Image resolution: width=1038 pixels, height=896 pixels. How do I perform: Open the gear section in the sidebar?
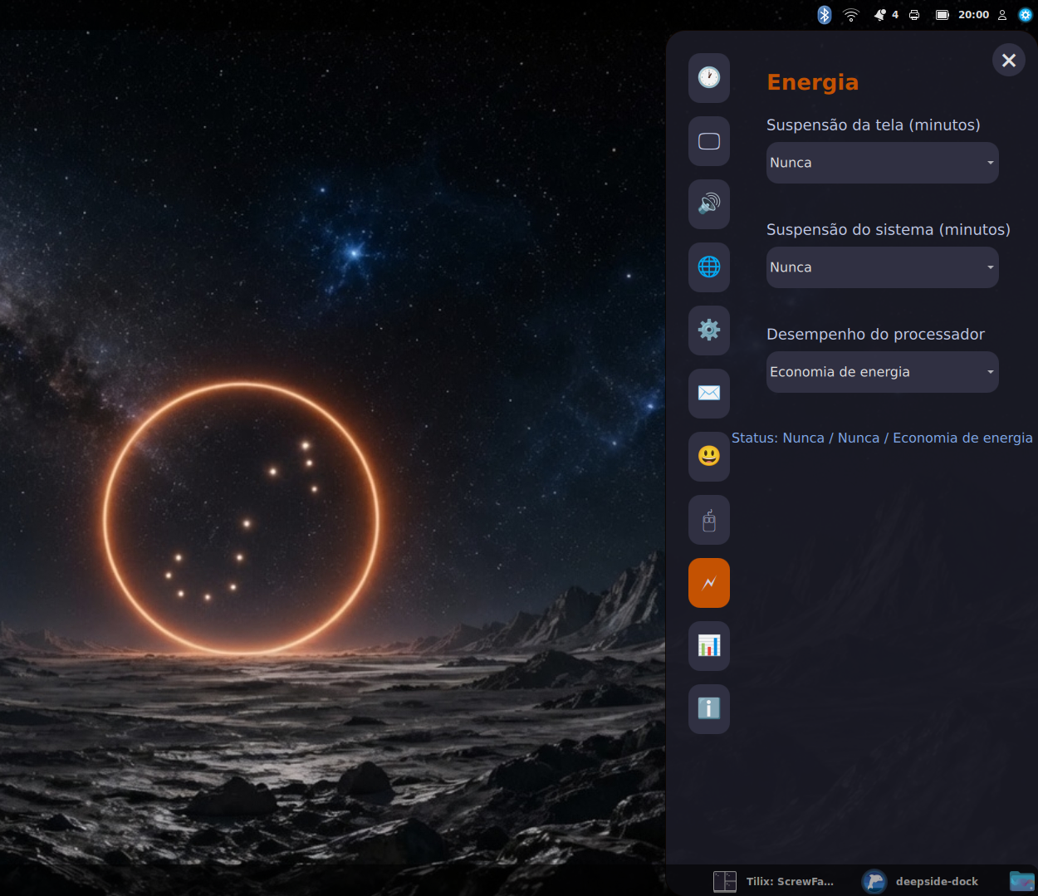click(x=709, y=330)
